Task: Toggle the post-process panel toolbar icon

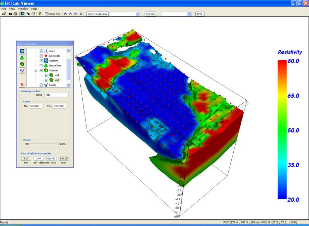Action: pyautogui.click(x=22, y=14)
